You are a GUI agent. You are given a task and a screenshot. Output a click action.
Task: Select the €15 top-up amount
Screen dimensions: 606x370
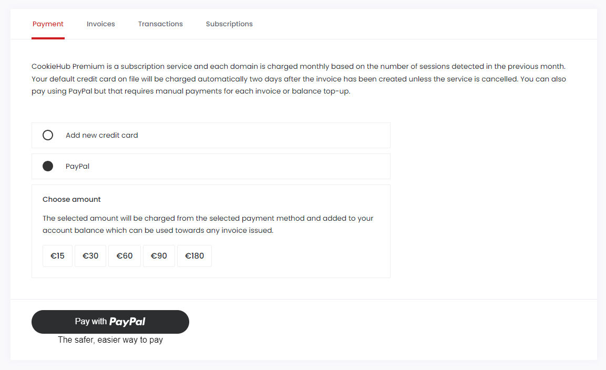[x=57, y=256]
